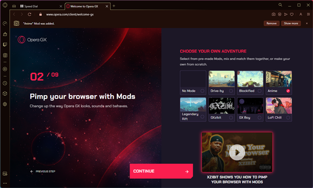Open the Twitch sidebar icon

coord(5,44)
